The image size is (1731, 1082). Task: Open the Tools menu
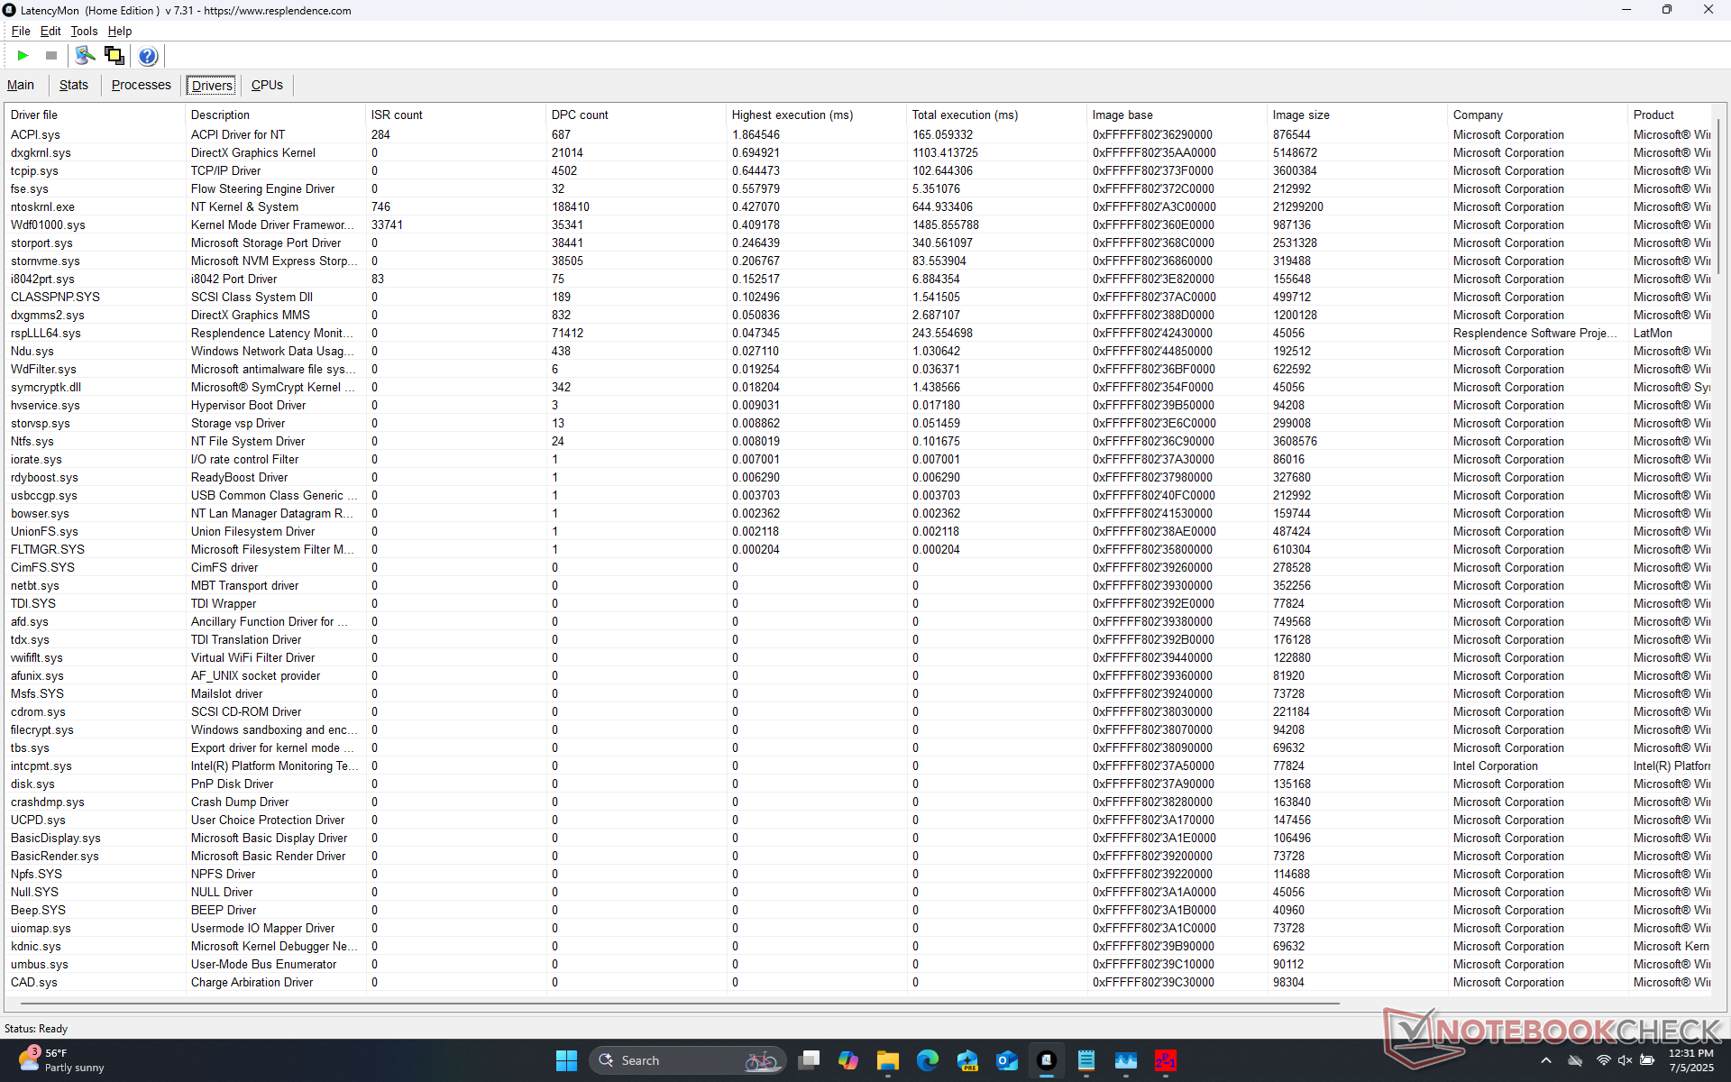pyautogui.click(x=84, y=31)
